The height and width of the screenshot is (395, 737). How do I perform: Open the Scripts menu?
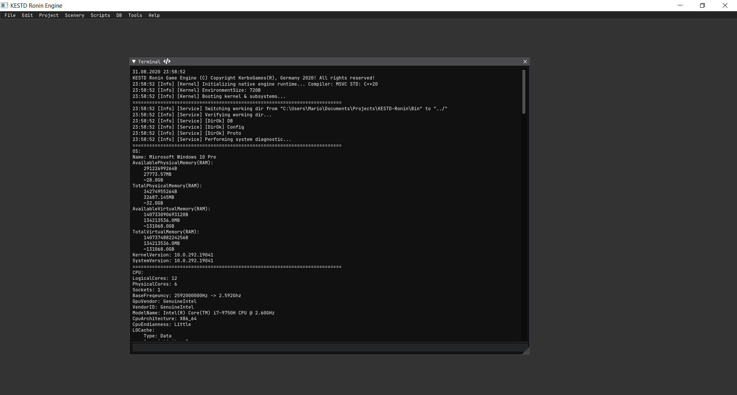[100, 15]
